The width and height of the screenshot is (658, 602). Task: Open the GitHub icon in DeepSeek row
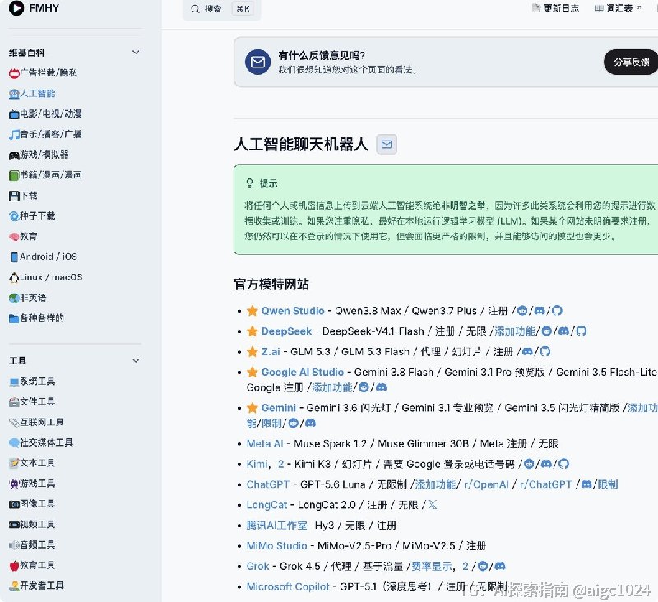582,331
